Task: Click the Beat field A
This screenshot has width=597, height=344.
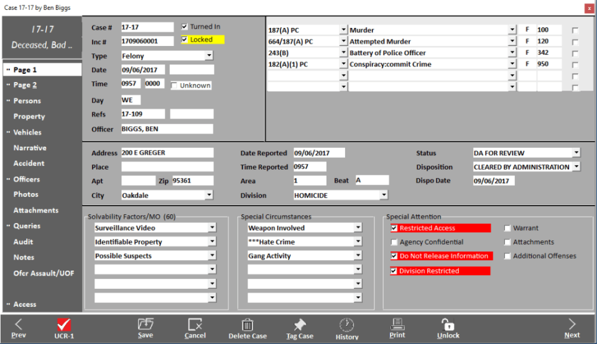Action: pos(372,180)
